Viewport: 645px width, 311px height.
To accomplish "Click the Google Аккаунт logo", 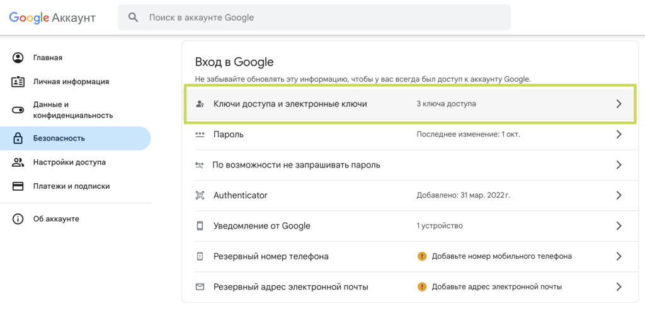I will click(52, 18).
